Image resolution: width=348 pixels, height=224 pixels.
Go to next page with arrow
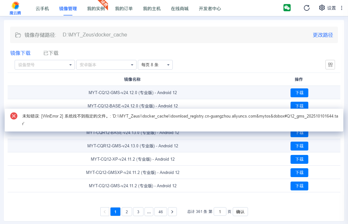tap(172, 212)
